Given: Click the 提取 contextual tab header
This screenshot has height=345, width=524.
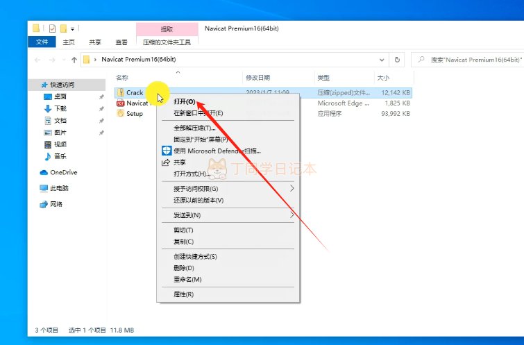Looking at the screenshot, I should (x=167, y=29).
